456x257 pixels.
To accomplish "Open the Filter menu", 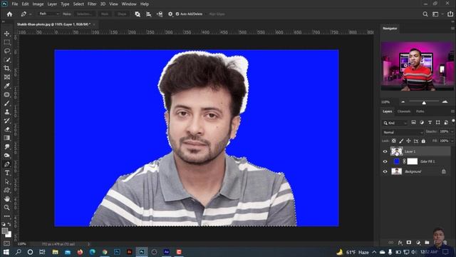I will pos(92,4).
